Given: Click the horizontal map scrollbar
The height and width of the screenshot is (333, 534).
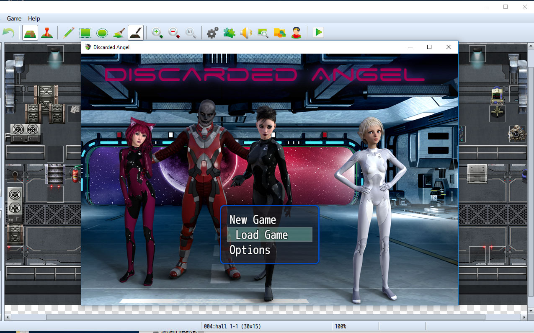Looking at the screenshot, I should click(x=266, y=318).
